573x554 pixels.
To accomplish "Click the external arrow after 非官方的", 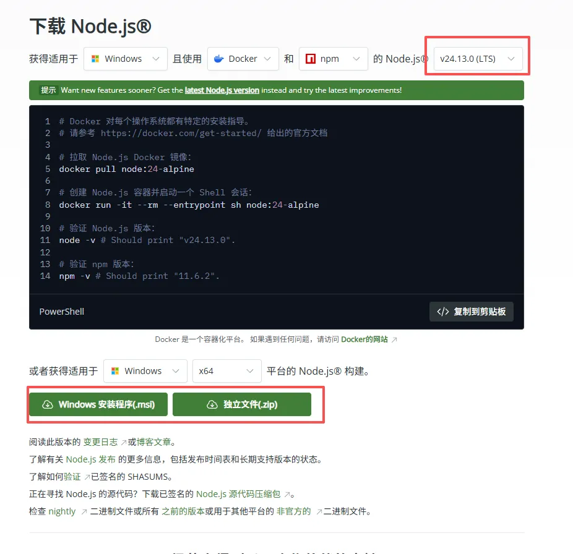I will click(319, 511).
